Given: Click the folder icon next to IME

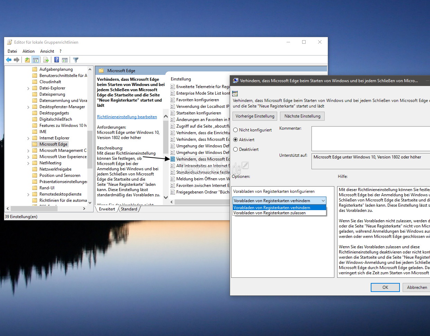Looking at the screenshot, I should [35, 132].
